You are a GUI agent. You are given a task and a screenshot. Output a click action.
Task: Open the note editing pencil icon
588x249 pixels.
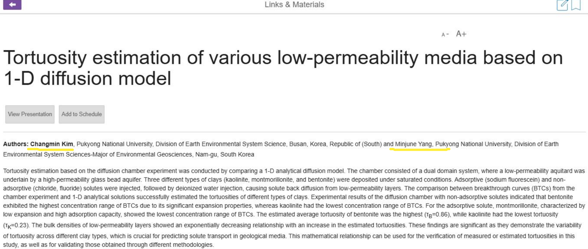coord(562,5)
